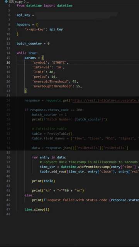Click 'for entry in data:' line
The width and height of the screenshot is (139, 247).
point(49,157)
